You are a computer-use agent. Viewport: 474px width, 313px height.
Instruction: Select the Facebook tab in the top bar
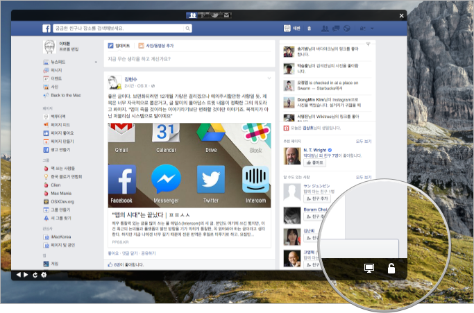[x=192, y=15]
